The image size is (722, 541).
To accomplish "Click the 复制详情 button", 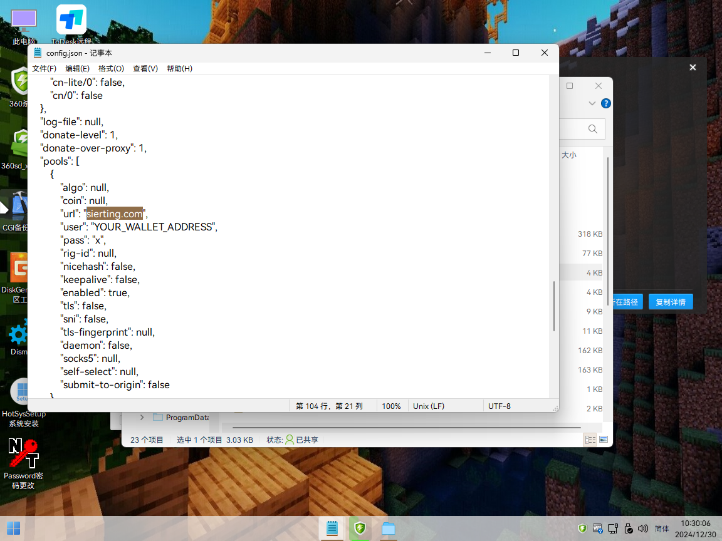I will coord(671,302).
